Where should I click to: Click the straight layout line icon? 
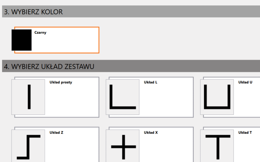pyautogui.click(x=29, y=97)
